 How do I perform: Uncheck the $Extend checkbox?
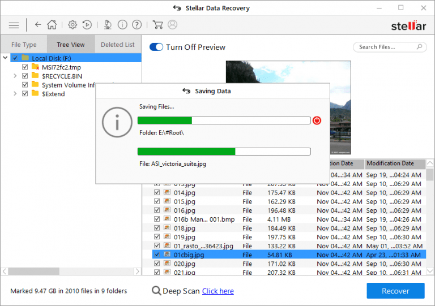coord(25,93)
